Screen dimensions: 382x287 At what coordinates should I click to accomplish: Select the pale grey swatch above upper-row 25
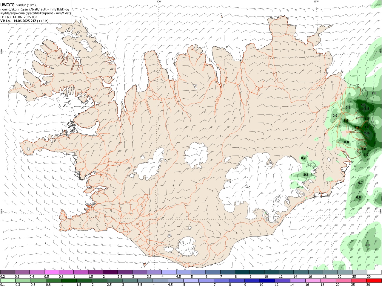[360, 272]
